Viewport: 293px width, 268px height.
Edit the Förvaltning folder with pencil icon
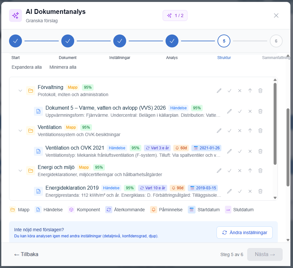pyautogui.click(x=219, y=91)
